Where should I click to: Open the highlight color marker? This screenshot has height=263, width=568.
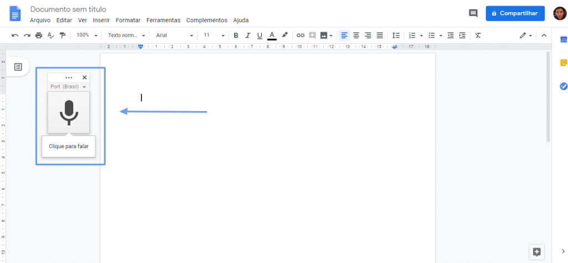click(285, 35)
